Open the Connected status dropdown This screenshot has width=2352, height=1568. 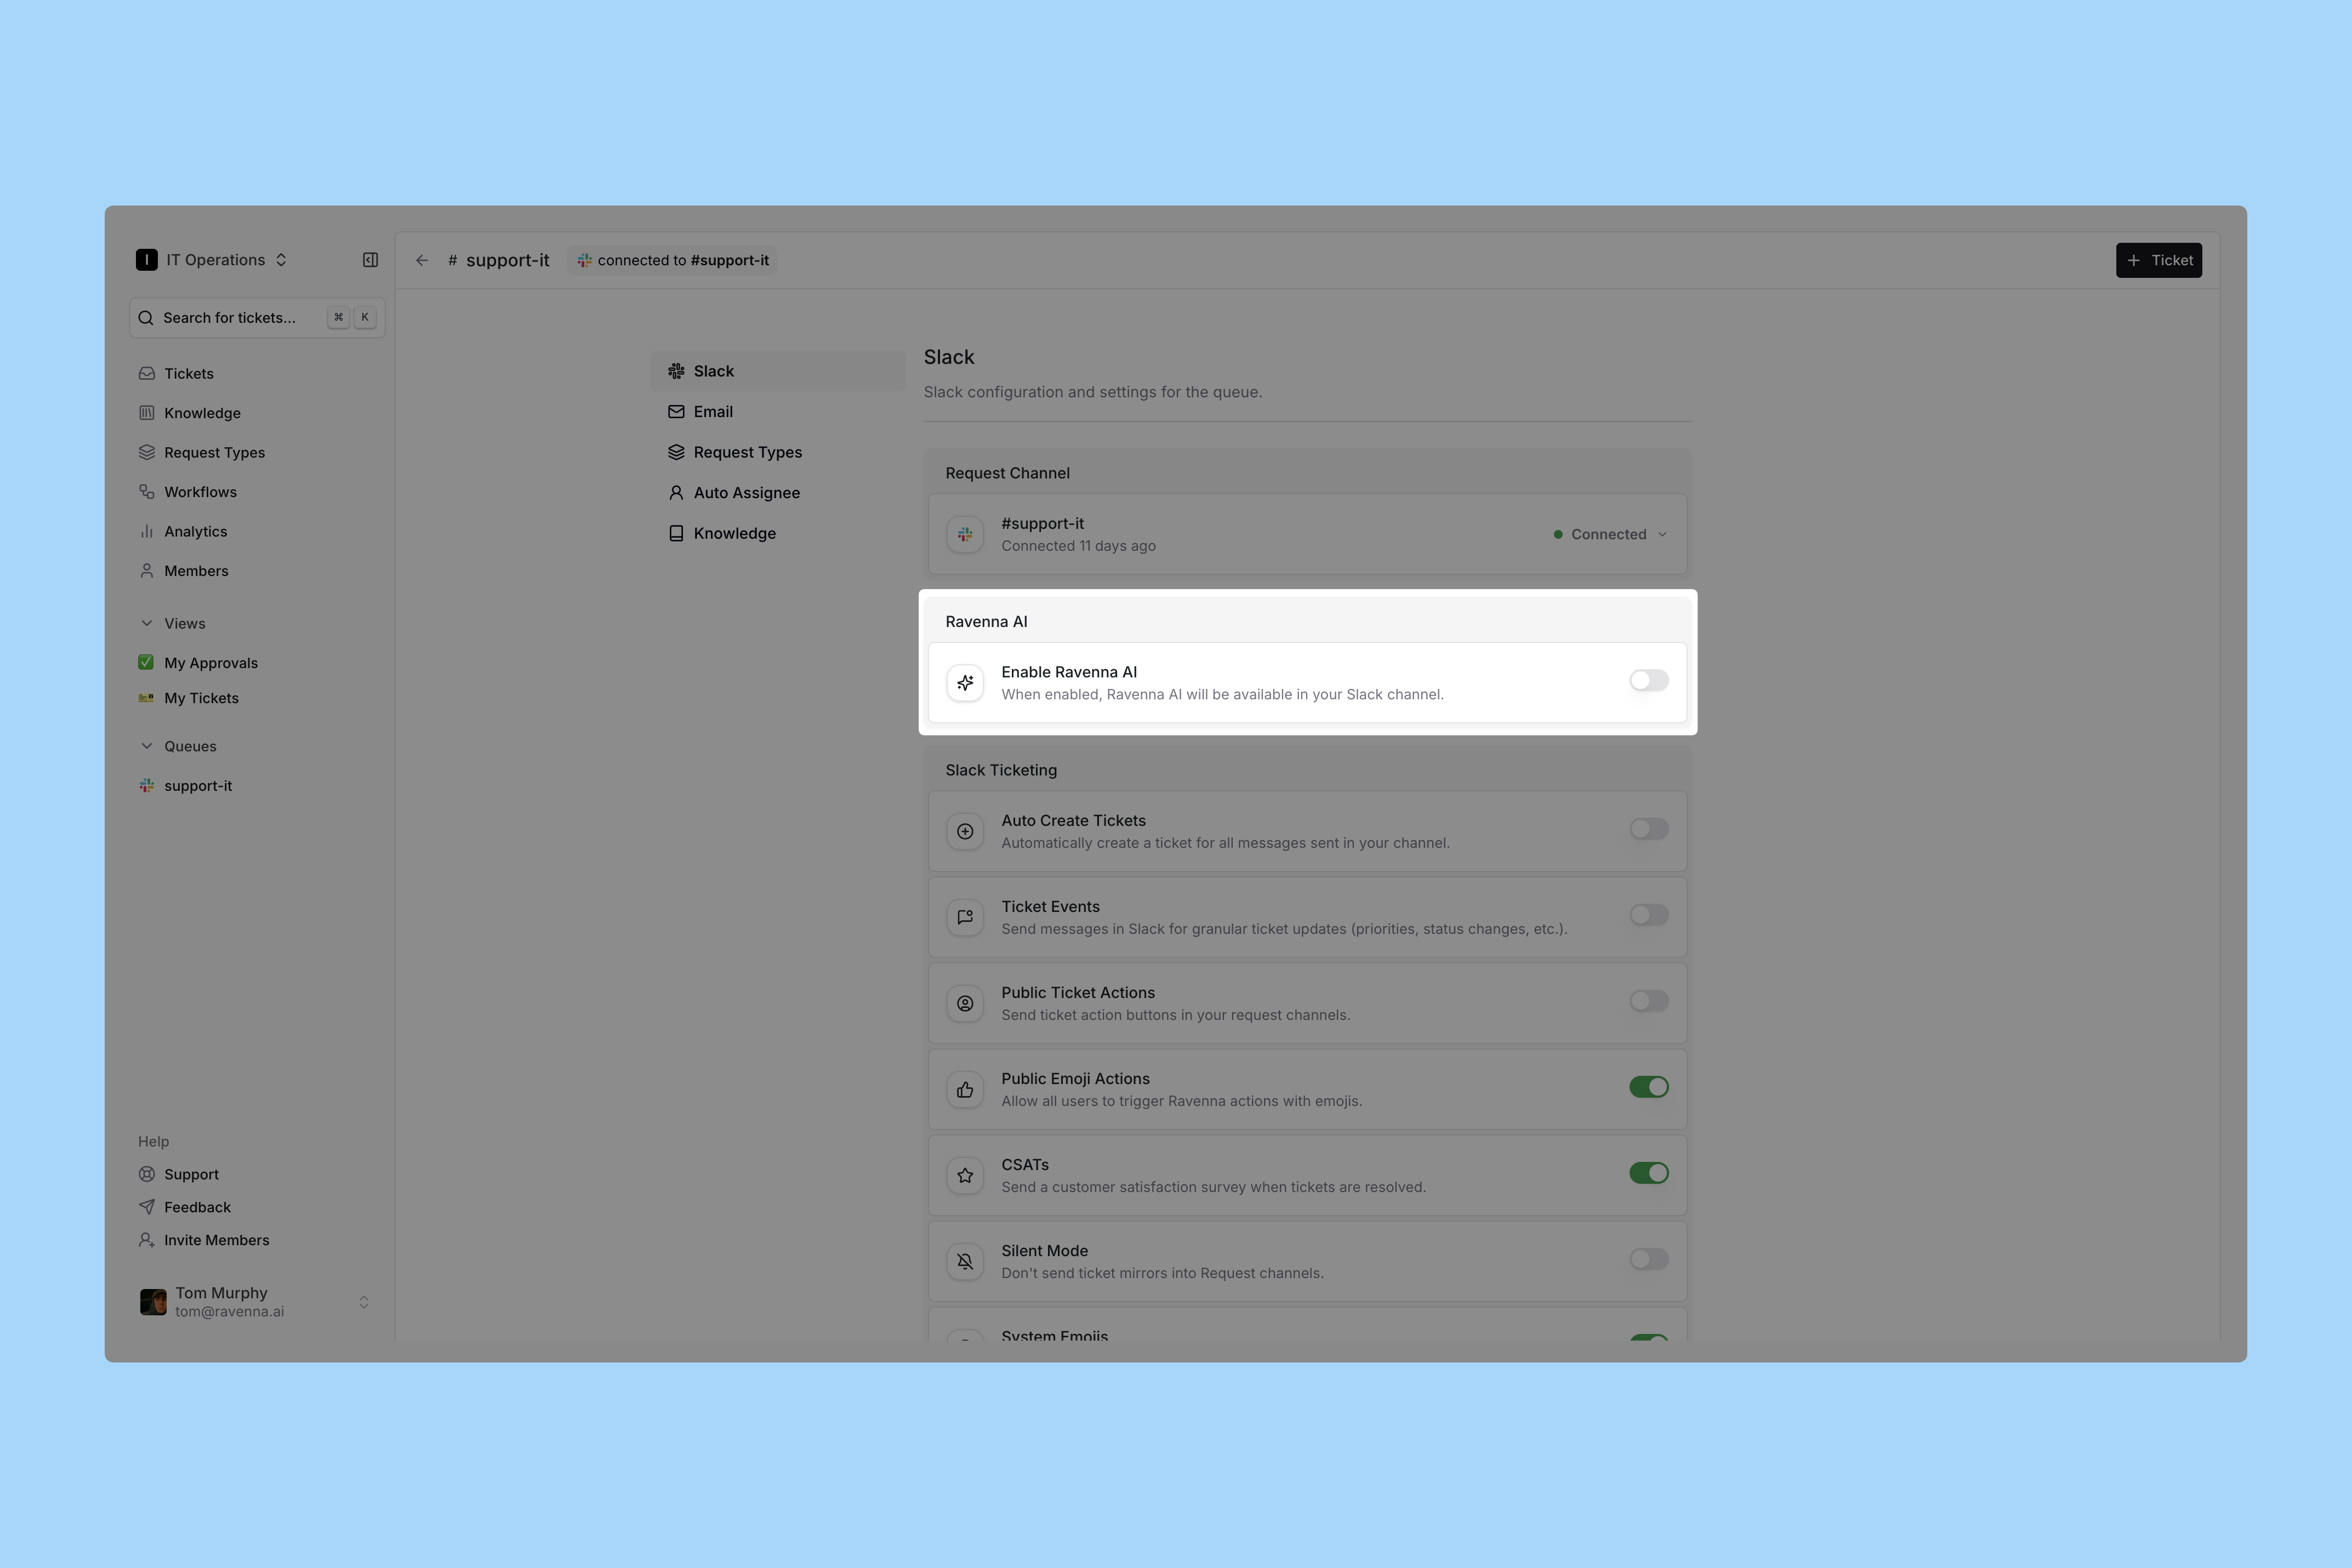click(x=1611, y=534)
